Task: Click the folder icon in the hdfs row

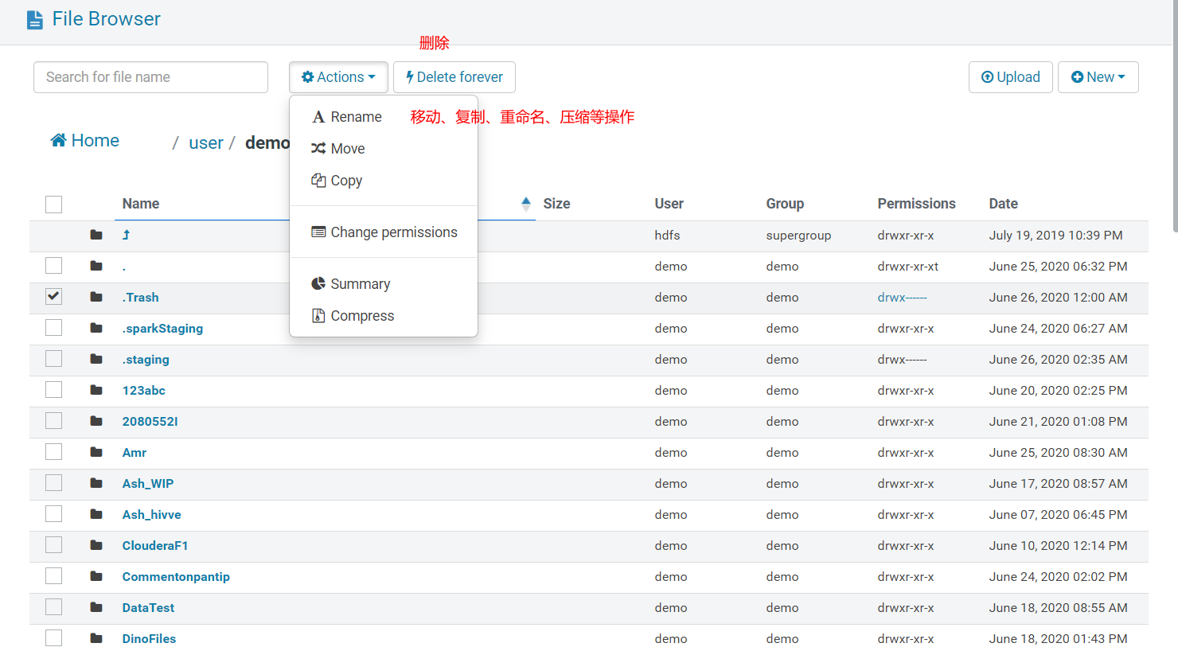Action: click(96, 235)
